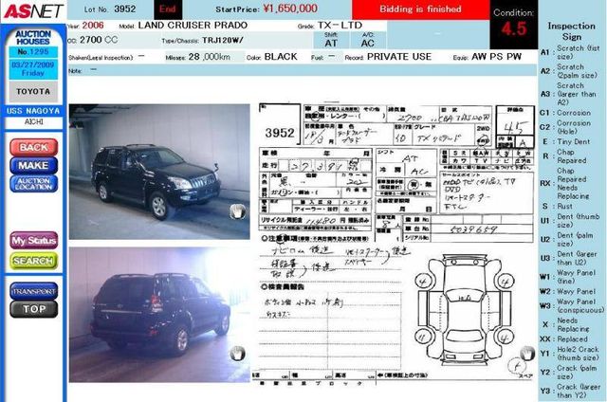Click the PRIVATE USE record value
This screenshot has height=402, width=607.
[x=399, y=57]
